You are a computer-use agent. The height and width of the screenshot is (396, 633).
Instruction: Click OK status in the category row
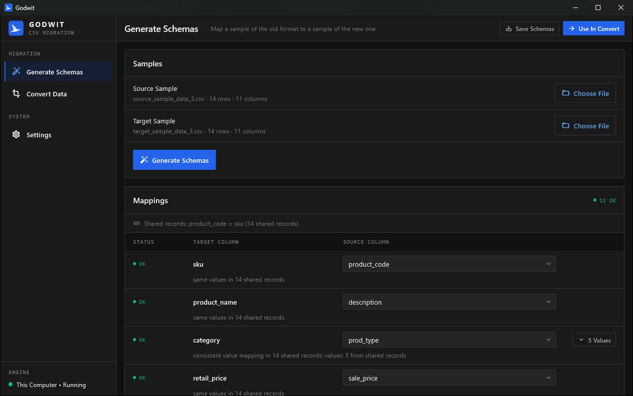(x=139, y=340)
